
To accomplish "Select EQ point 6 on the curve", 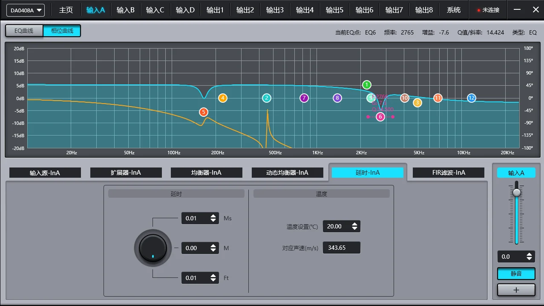I will 380,116.
